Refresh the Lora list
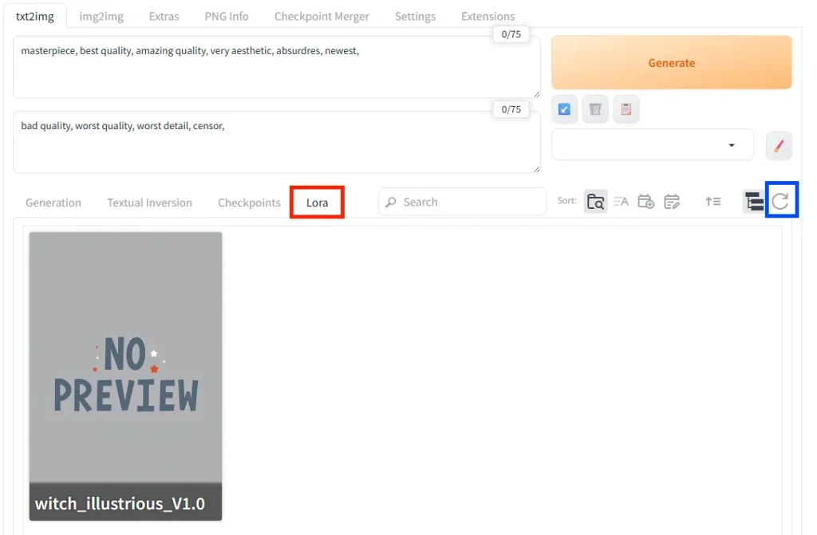This screenshot has height=535, width=817. tap(780, 201)
